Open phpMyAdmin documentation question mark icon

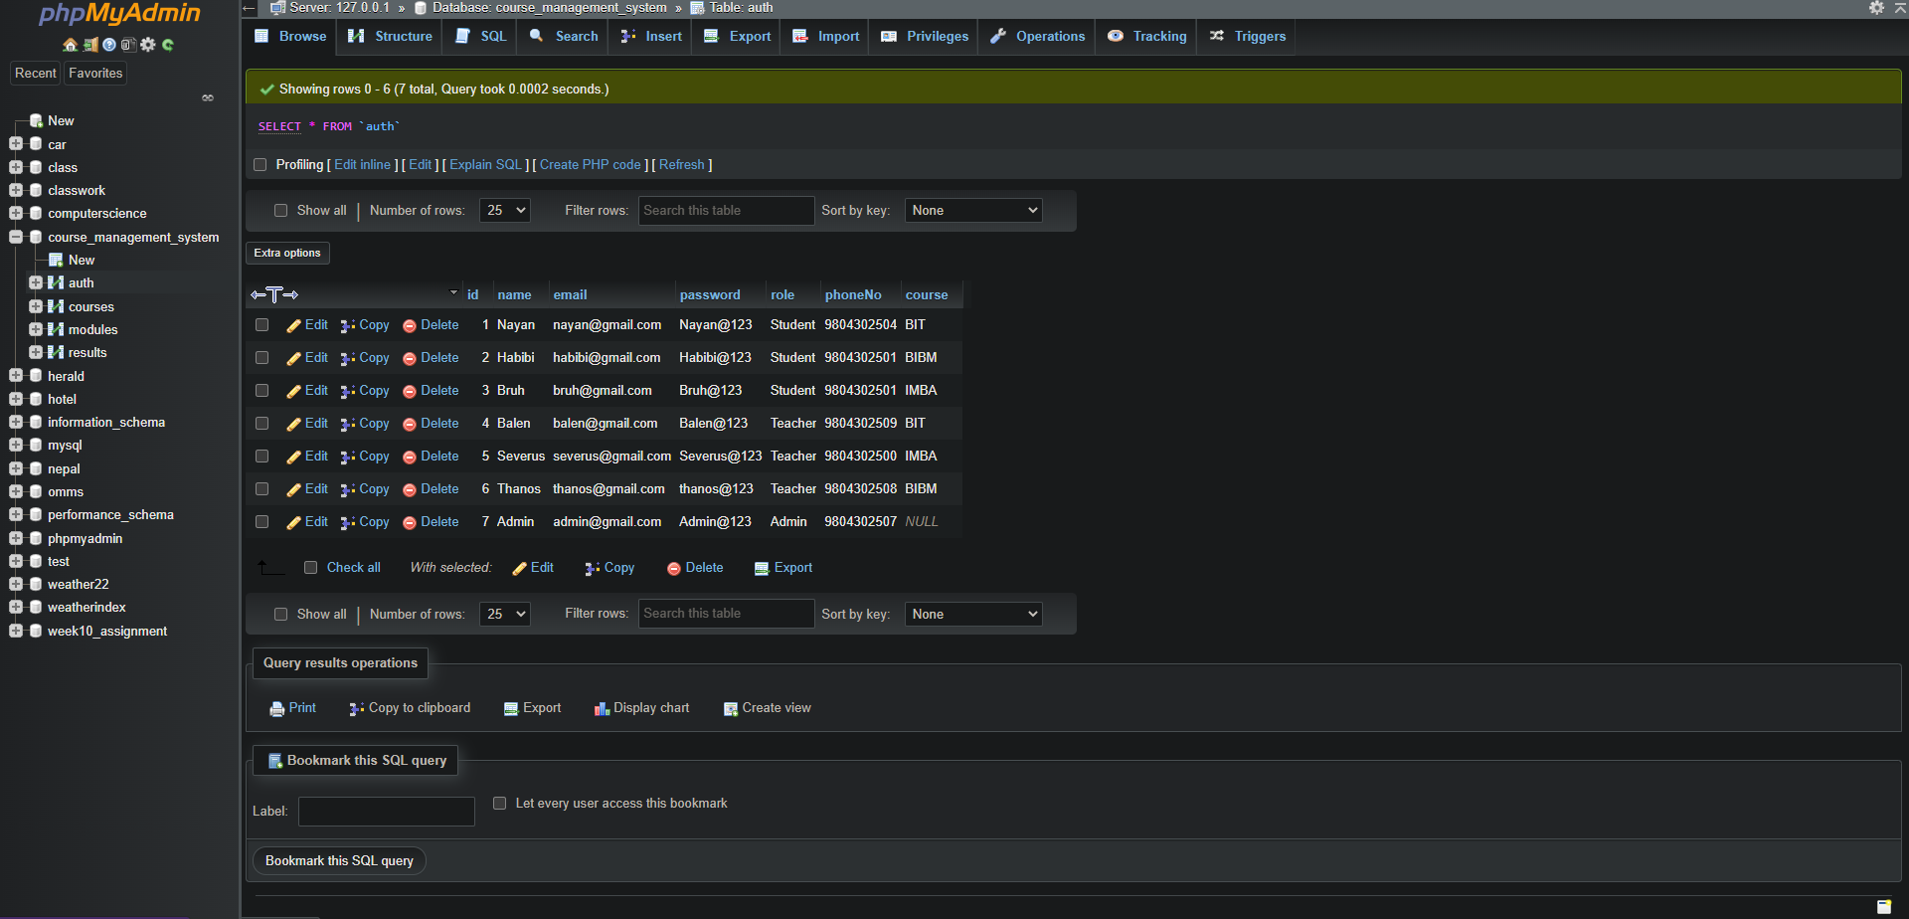[x=109, y=45]
